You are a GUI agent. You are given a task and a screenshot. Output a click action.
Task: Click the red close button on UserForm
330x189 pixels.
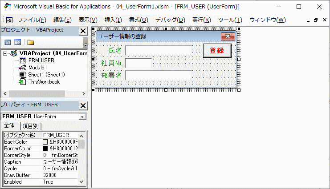pyautogui.click(x=228, y=36)
